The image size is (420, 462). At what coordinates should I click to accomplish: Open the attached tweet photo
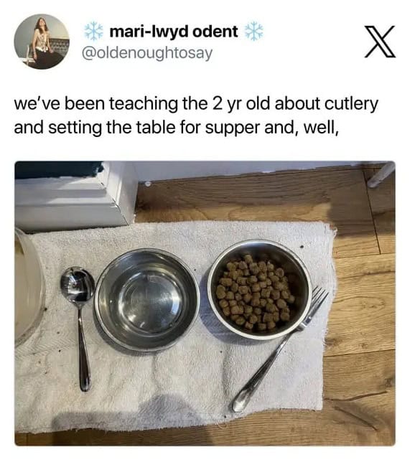click(x=205, y=303)
